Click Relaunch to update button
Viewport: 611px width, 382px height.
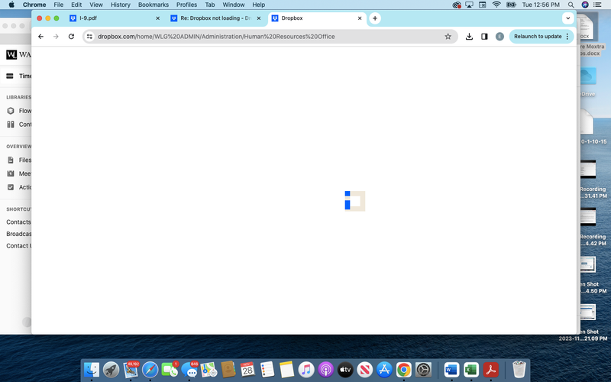click(539, 36)
